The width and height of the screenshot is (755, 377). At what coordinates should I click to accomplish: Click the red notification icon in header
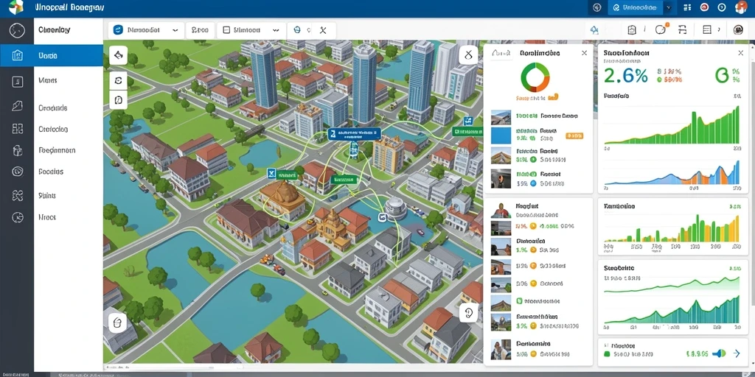[704, 7]
